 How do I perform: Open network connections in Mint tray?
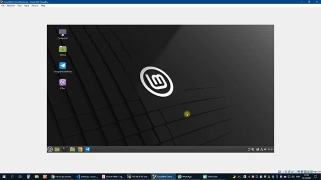pos(262,149)
